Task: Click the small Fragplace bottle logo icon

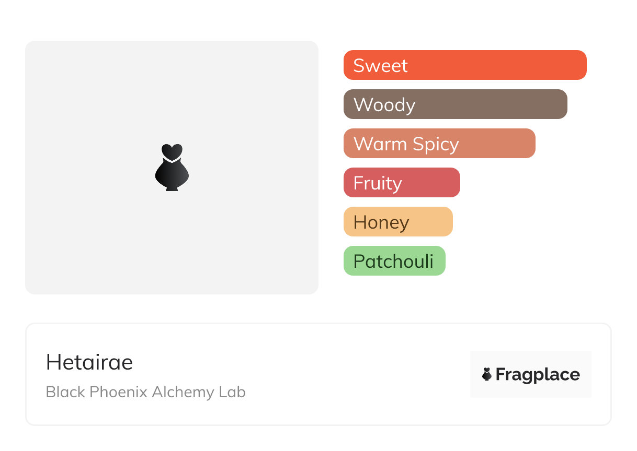Action: [x=487, y=374]
